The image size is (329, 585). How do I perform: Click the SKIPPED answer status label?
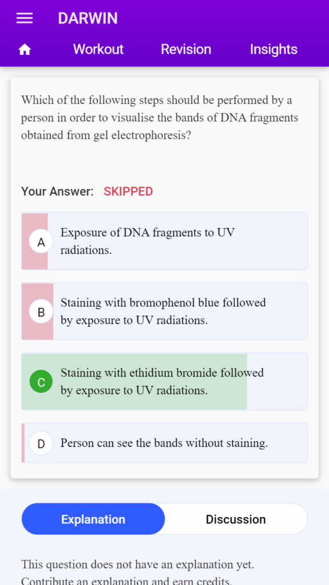click(x=129, y=192)
